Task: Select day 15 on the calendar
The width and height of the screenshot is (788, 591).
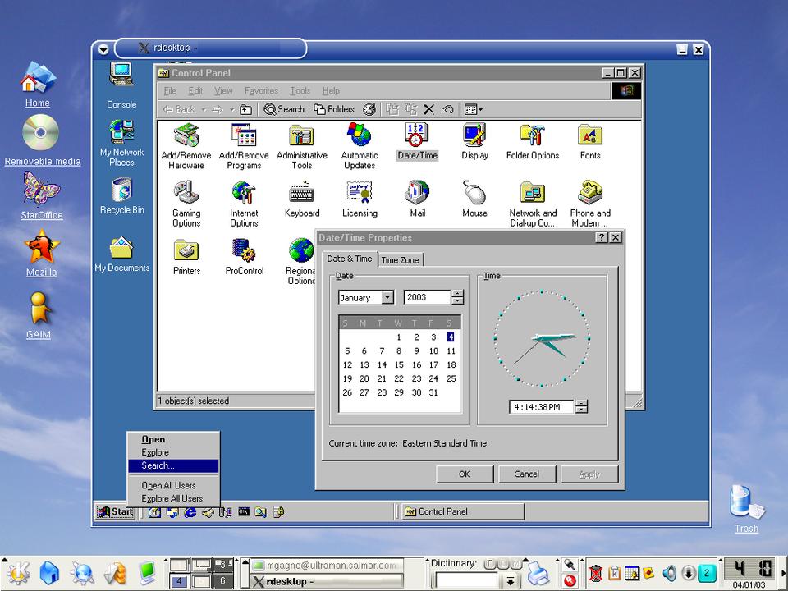Action: pos(399,364)
